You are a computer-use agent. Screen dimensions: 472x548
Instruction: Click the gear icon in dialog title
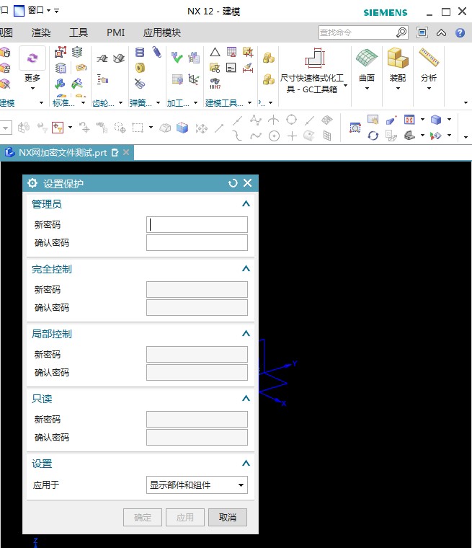point(32,182)
